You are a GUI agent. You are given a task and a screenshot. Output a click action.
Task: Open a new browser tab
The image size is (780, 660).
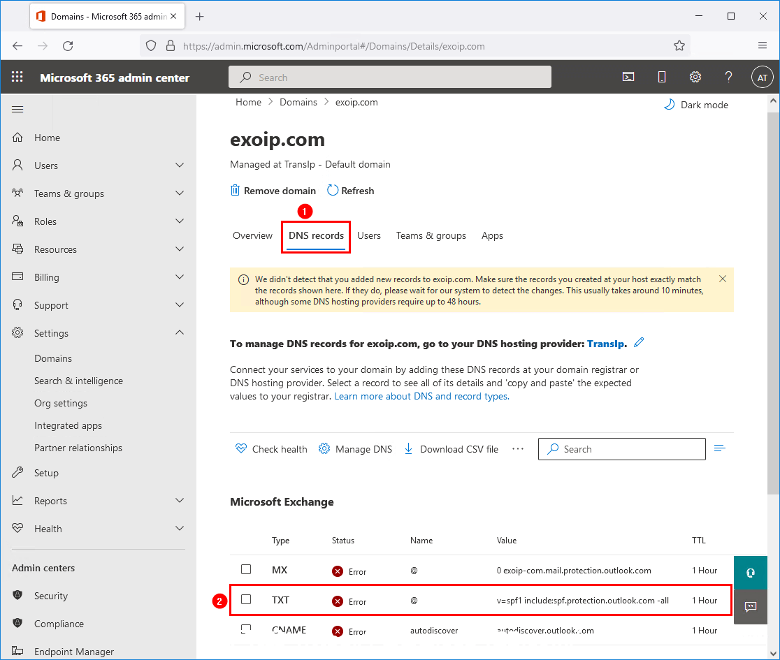point(199,16)
